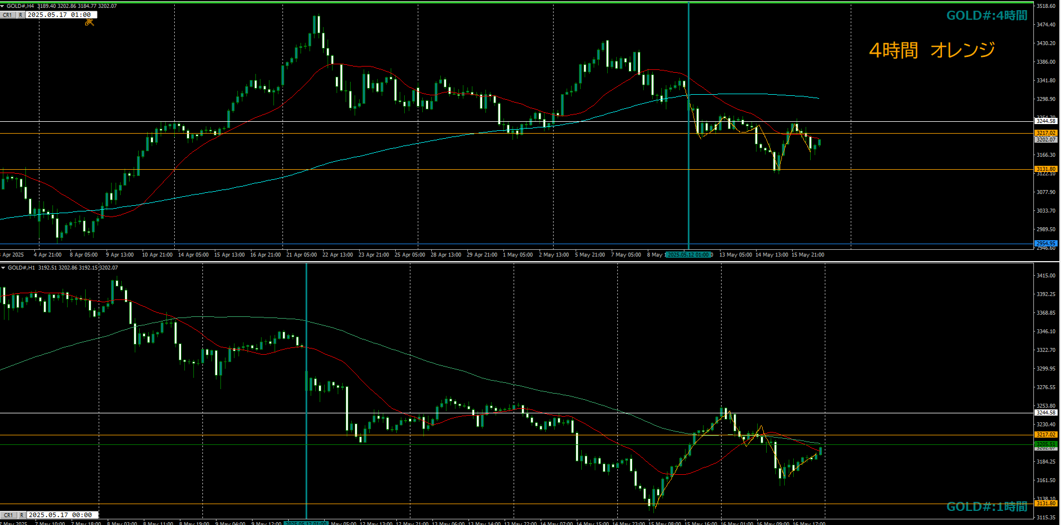Image resolution: width=1061 pixels, height=525 pixels.
Task: Click the highlighted 2025.05.12 01:00 time label on H4
Action: pos(689,255)
